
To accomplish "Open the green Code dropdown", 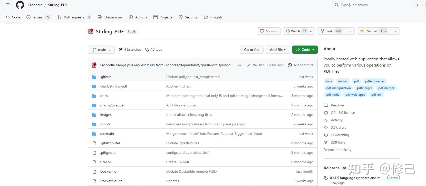I will tap(305, 50).
